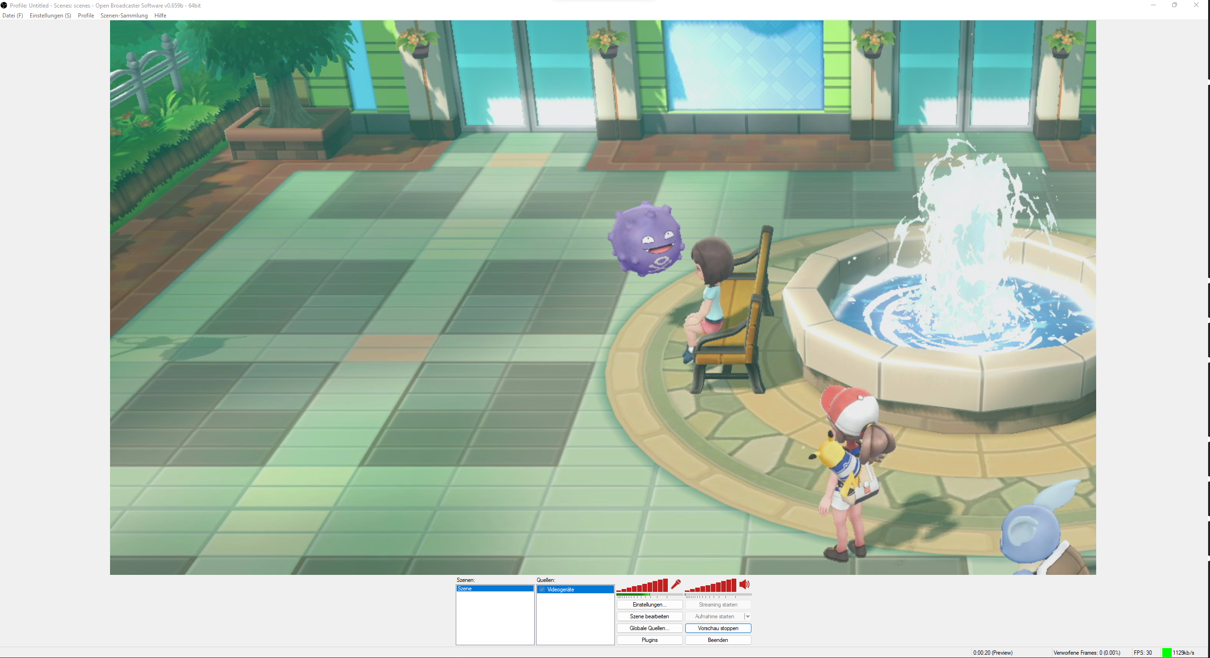Image resolution: width=1210 pixels, height=658 pixels.
Task: Select the Videogeräte source row
Action: [x=575, y=590]
